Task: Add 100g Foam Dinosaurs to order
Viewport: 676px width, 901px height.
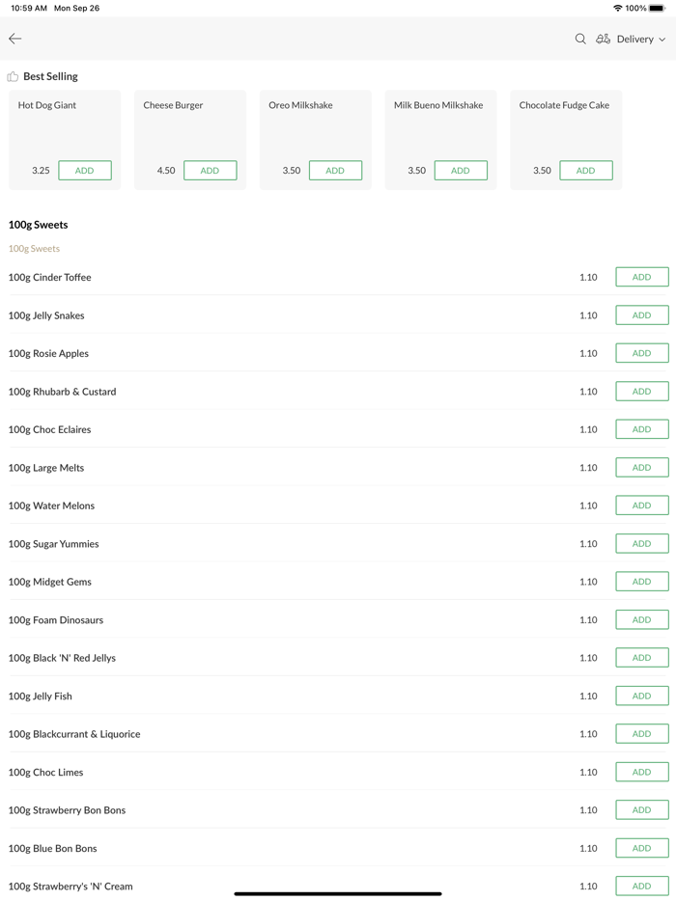Action: tap(641, 620)
